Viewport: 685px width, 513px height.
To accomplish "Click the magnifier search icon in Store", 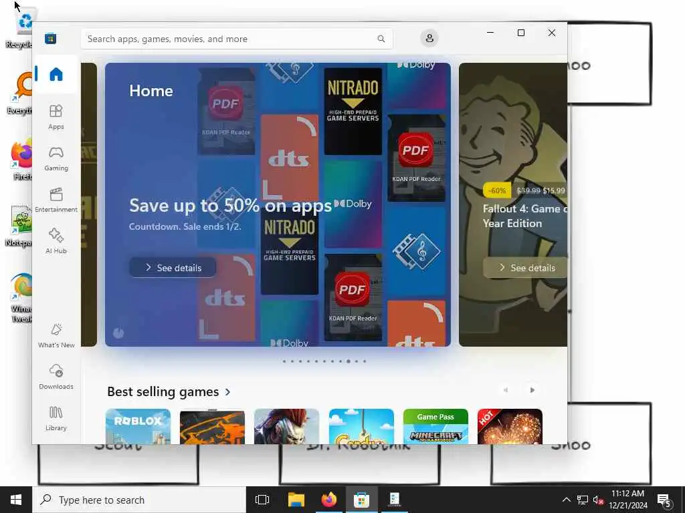I will pos(381,39).
